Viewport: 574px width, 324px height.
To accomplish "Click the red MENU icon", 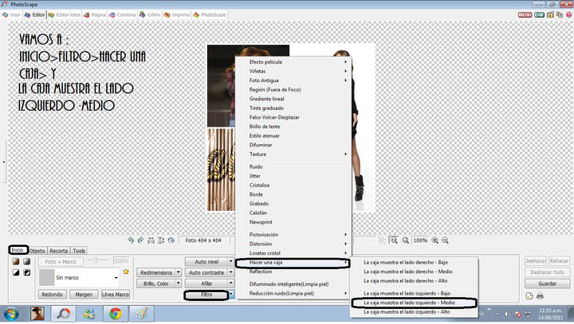I will [525, 14].
